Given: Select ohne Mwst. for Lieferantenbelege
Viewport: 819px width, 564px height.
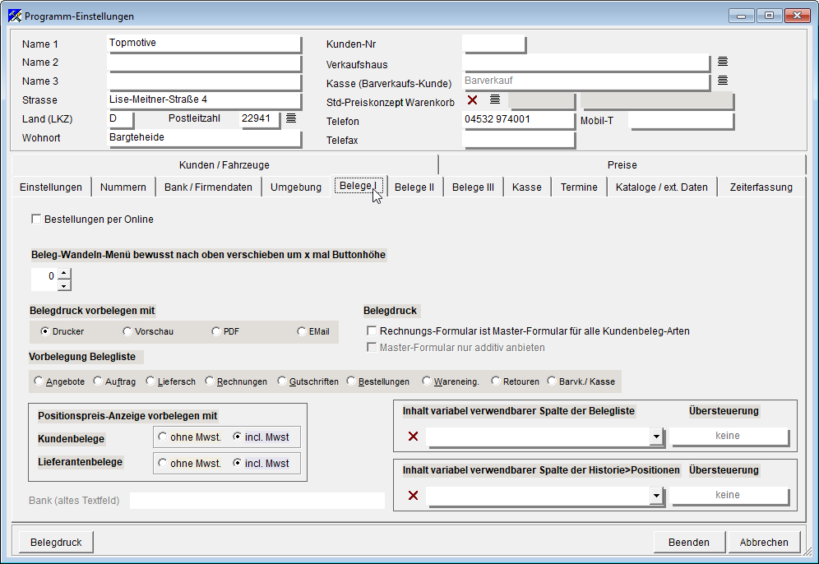Looking at the screenshot, I should 163,463.
